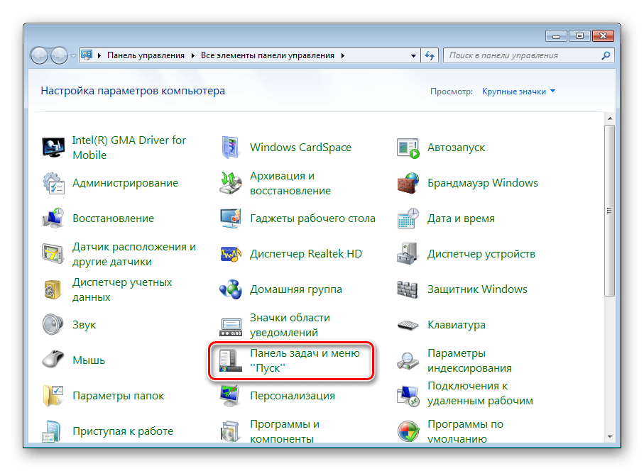The image size is (644, 471).
Task: Open the Звук speaker icon
Action: [x=53, y=325]
